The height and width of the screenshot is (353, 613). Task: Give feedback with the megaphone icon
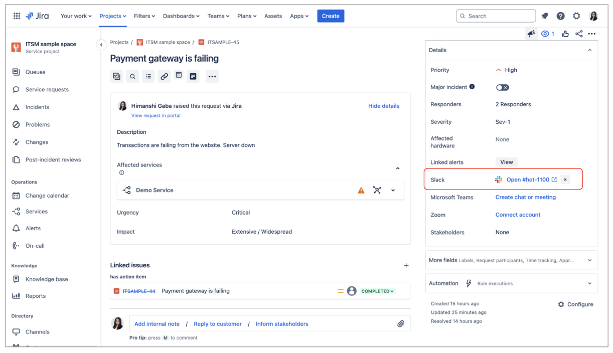pyautogui.click(x=531, y=33)
